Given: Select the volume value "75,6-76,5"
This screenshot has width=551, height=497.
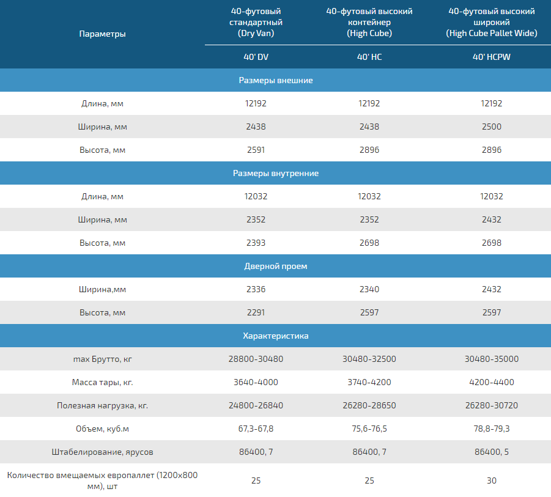Looking at the screenshot, I should [369, 429].
